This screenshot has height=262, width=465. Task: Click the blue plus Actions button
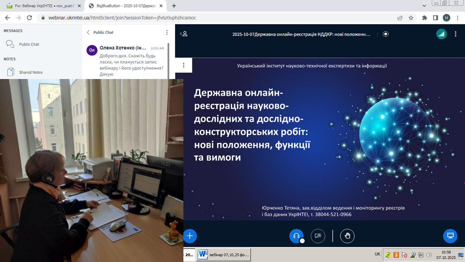pyautogui.click(x=190, y=236)
